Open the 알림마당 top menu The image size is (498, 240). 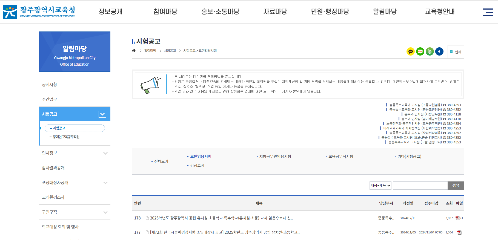pyautogui.click(x=385, y=11)
